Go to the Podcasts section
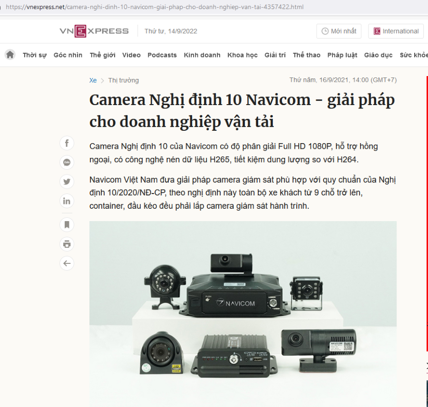This screenshot has width=428, height=407. pyautogui.click(x=162, y=55)
